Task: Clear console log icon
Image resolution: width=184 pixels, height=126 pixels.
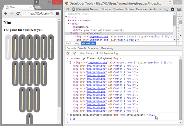Action: click(68, 53)
